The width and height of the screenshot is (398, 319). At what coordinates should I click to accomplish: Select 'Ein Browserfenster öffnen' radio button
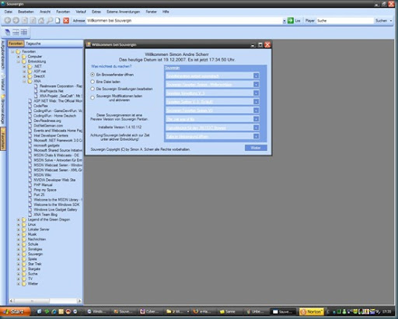pyautogui.click(x=93, y=75)
